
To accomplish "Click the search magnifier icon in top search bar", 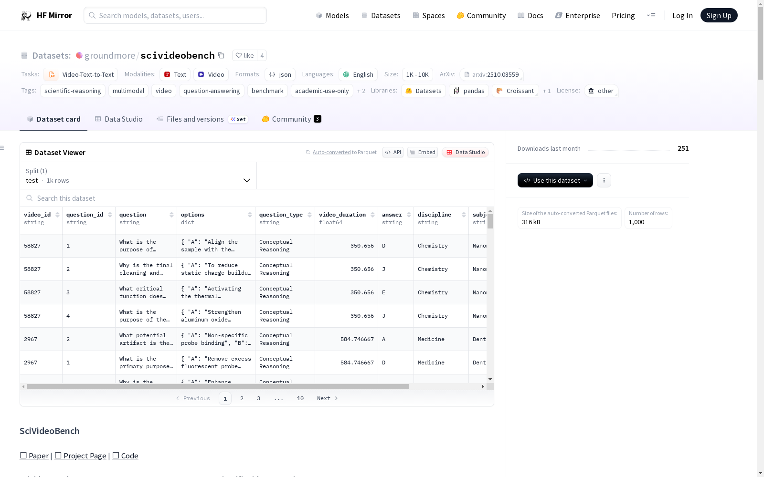I will click(x=92, y=15).
